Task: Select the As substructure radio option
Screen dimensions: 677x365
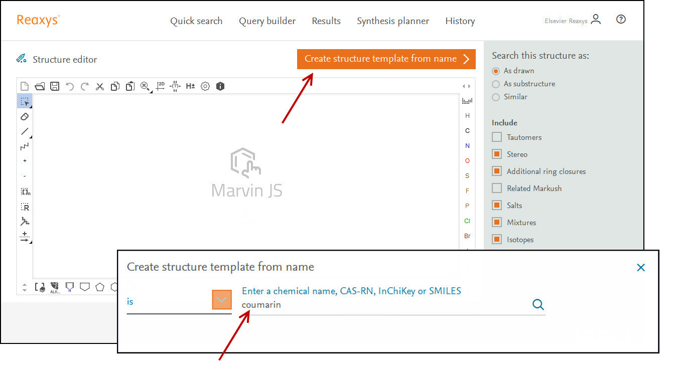Action: click(496, 84)
